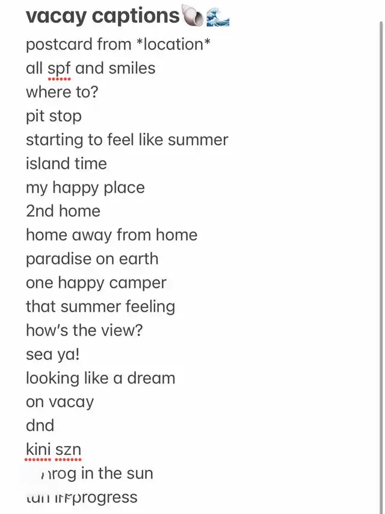Tap the "one happy camper" line
This screenshot has width=385, height=514.
(x=96, y=283)
